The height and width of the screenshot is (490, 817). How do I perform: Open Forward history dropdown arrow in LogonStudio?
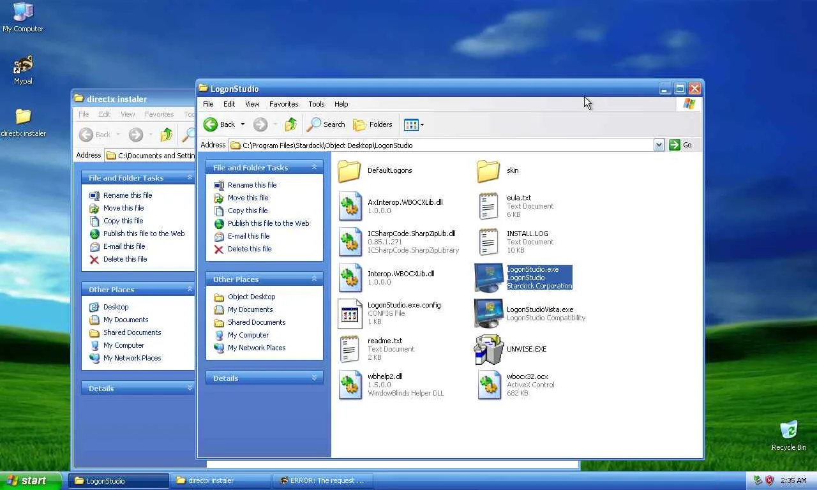click(x=275, y=124)
